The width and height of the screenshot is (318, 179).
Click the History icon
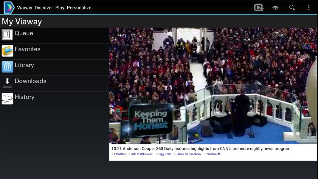point(7,98)
